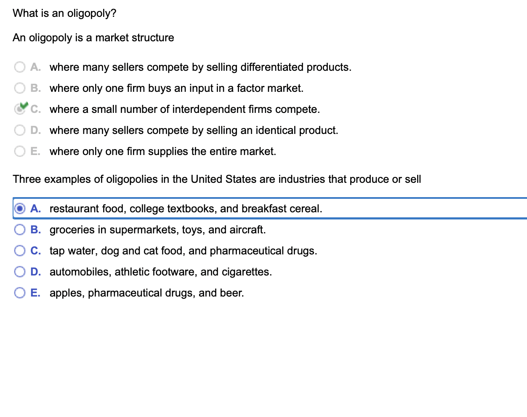Choose option E with apples and beer
The image size is (527, 417).
pos(19,292)
